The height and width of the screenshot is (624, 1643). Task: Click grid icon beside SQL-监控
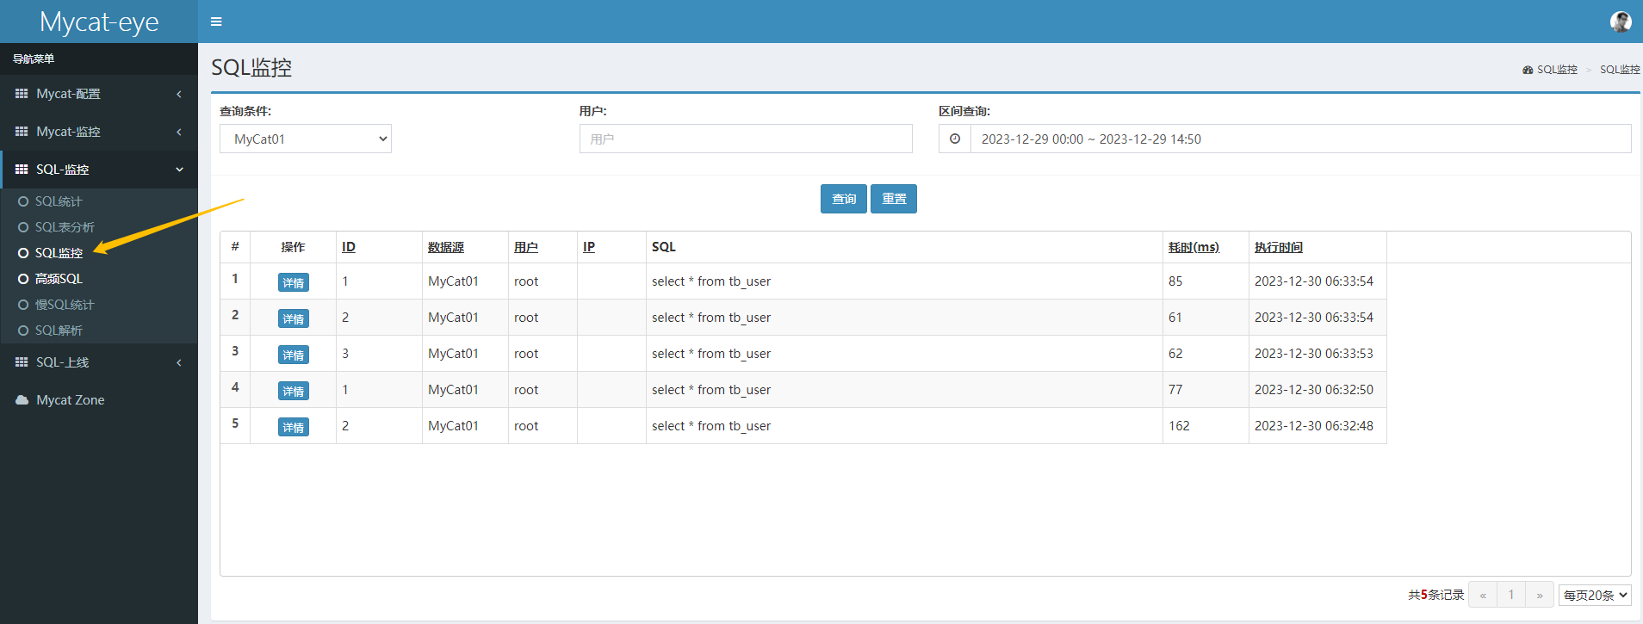point(22,170)
